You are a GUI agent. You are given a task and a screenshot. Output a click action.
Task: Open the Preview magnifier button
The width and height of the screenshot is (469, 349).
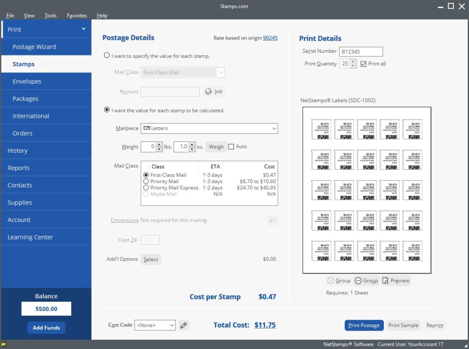[395, 281]
